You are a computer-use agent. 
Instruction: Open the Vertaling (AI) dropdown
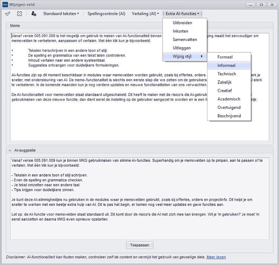coord(145,14)
